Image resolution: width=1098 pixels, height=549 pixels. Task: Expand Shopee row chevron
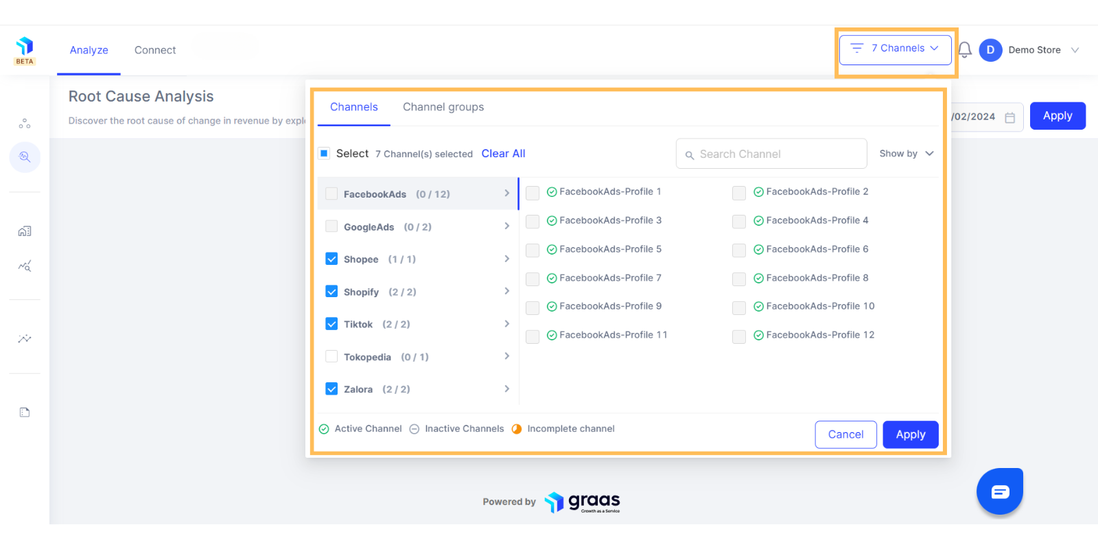coord(507,259)
